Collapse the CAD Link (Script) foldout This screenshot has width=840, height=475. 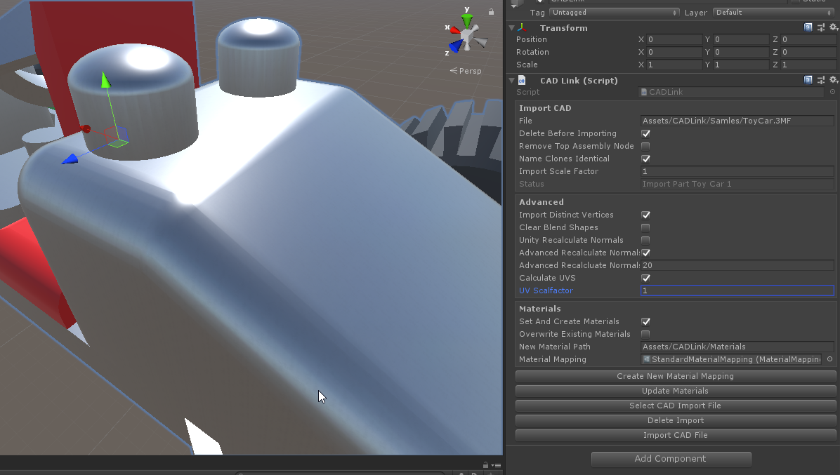point(511,81)
